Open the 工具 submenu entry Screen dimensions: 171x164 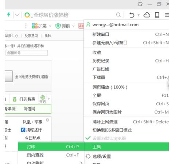point(127,146)
